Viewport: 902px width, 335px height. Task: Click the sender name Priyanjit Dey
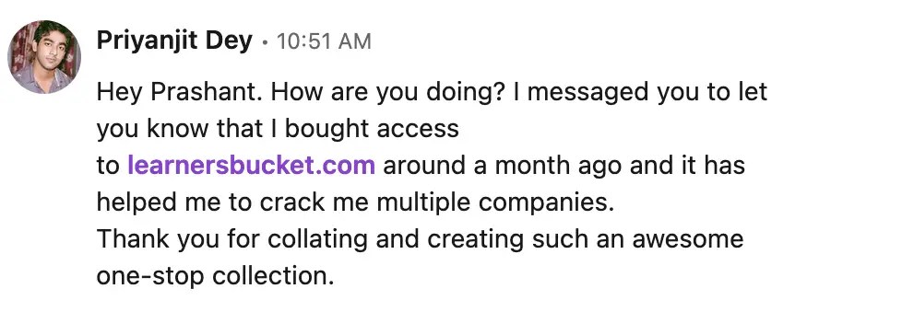[x=174, y=41]
